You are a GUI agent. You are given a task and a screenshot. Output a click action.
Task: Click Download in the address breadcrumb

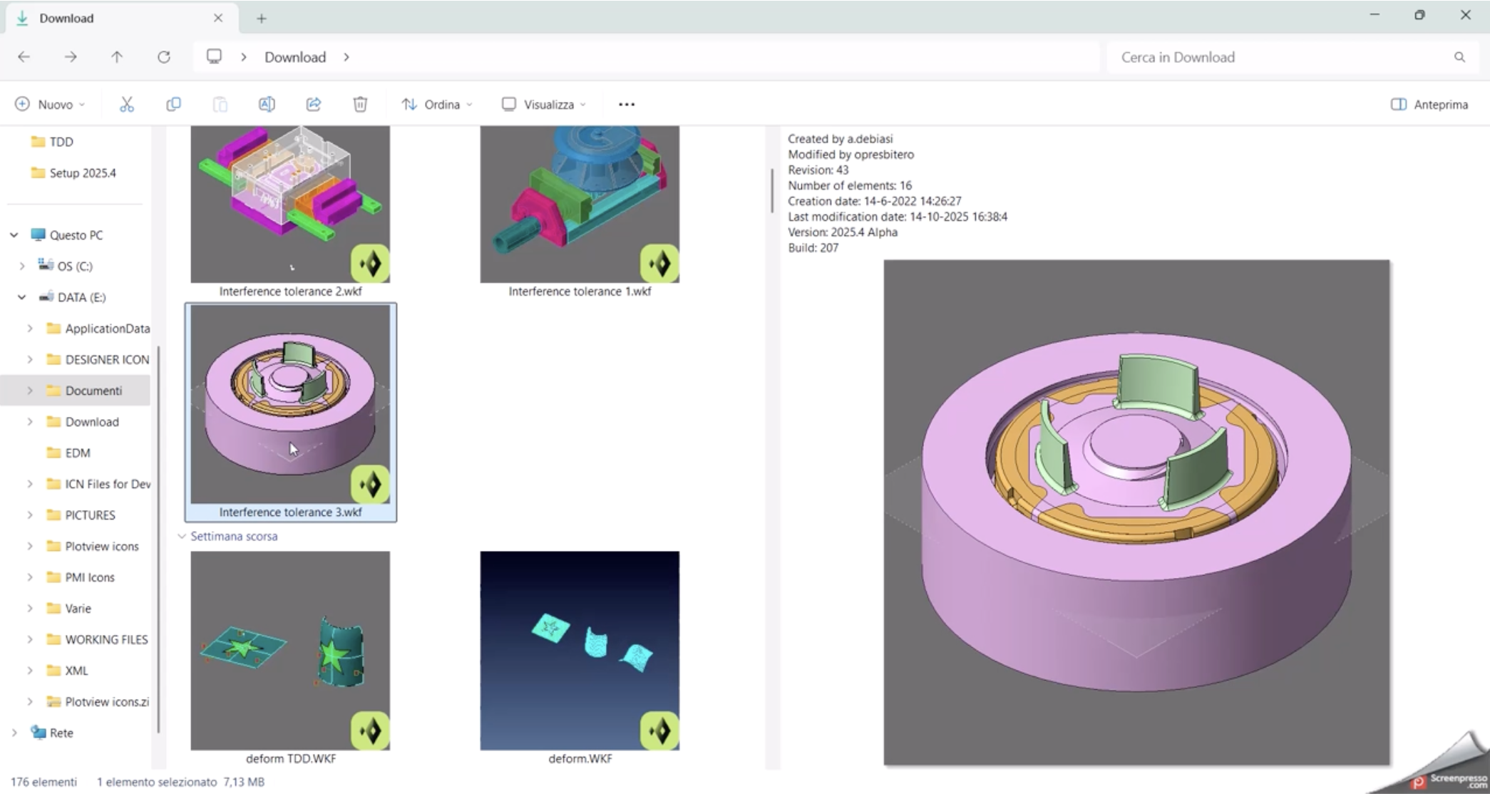coord(295,57)
